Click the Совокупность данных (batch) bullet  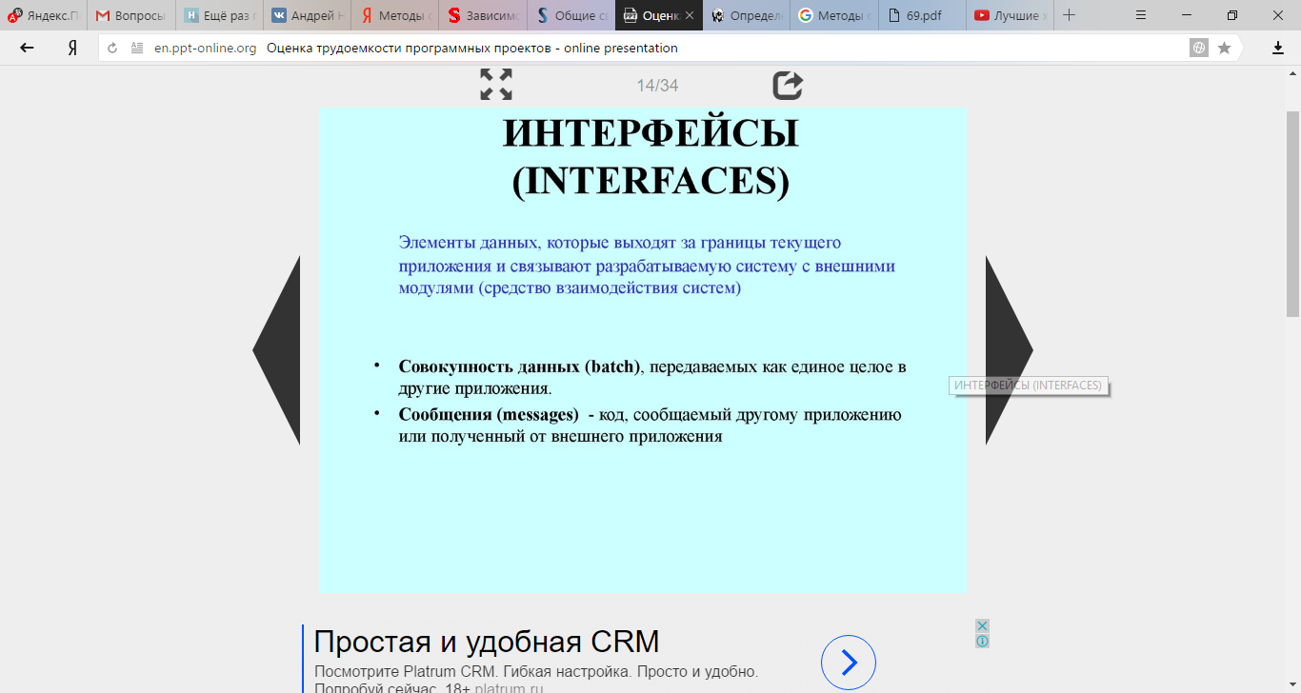pyautogui.click(x=652, y=377)
